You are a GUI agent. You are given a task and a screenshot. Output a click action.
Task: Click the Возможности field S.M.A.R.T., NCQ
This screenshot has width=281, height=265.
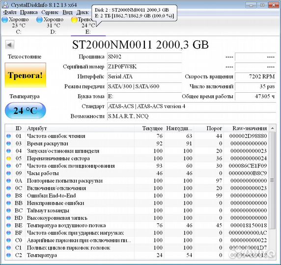(192, 116)
